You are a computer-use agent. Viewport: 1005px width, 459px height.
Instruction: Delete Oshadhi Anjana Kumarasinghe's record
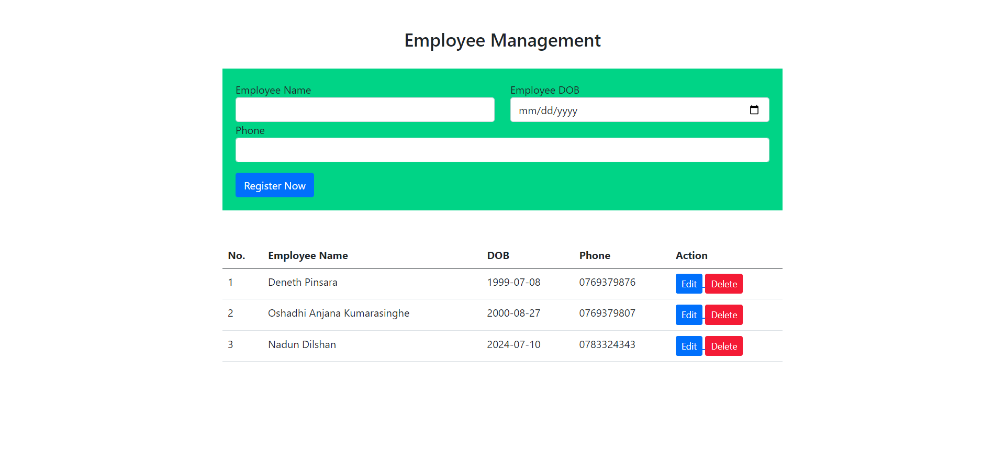click(x=723, y=315)
